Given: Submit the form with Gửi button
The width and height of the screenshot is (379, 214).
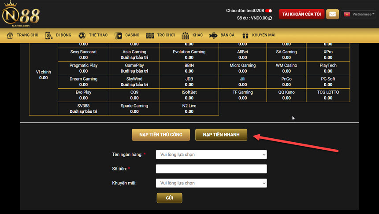Looking at the screenshot, I should tap(169, 198).
